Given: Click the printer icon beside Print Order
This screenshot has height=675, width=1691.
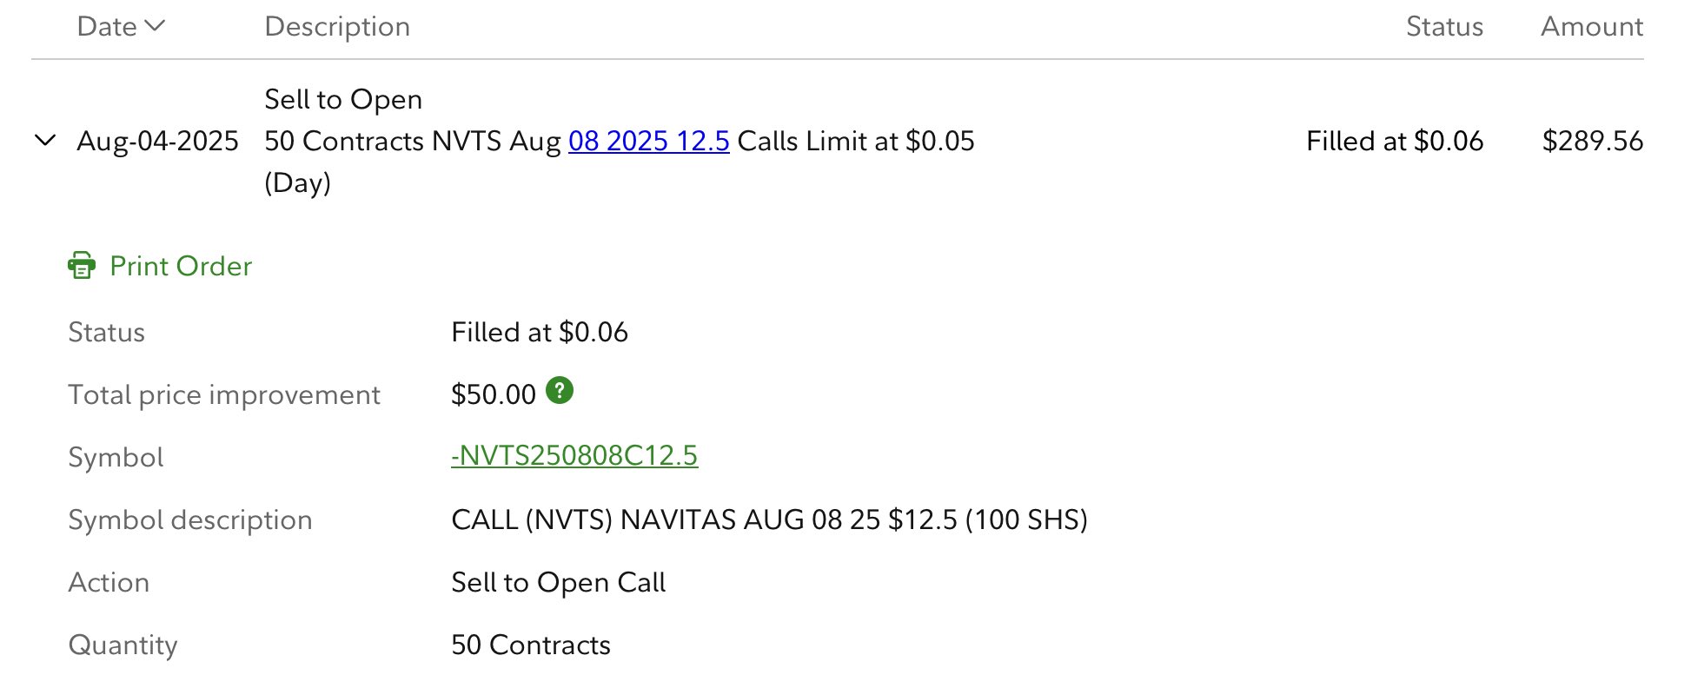Looking at the screenshot, I should pyautogui.click(x=82, y=266).
